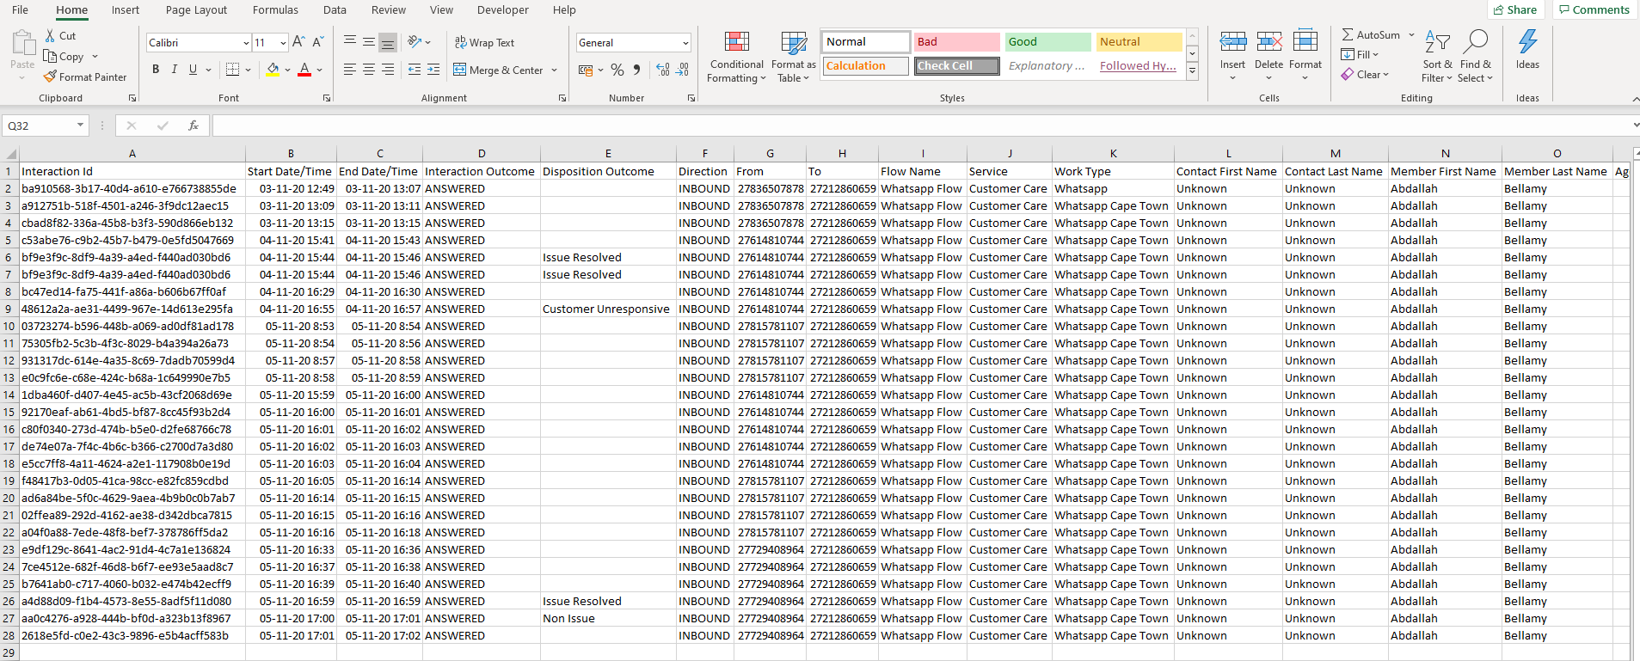Activate the Format Painter brush
The width and height of the screenshot is (1640, 661).
(x=51, y=77)
